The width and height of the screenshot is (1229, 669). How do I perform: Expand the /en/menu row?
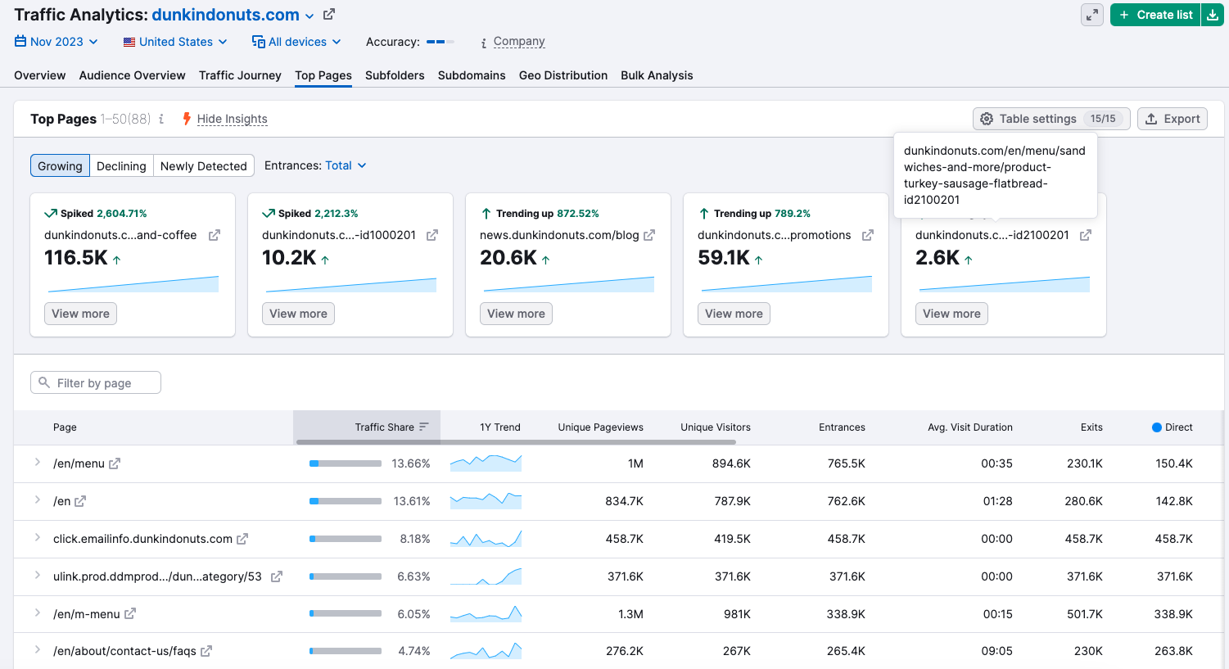(x=38, y=463)
